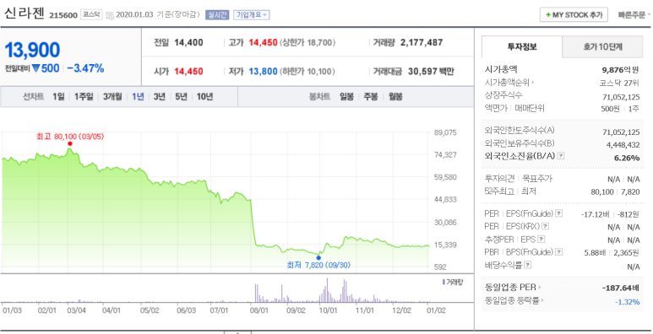Click the 최저 7,820 blue point marker
This screenshot has width=653, height=334.
[x=318, y=257]
